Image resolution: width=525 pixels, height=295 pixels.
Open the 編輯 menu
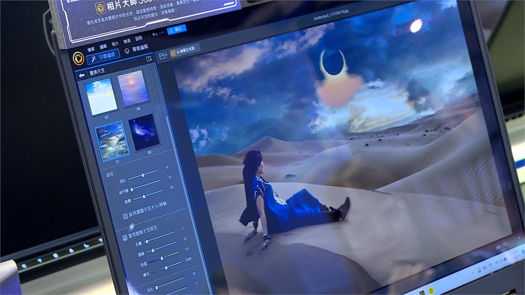[103, 47]
